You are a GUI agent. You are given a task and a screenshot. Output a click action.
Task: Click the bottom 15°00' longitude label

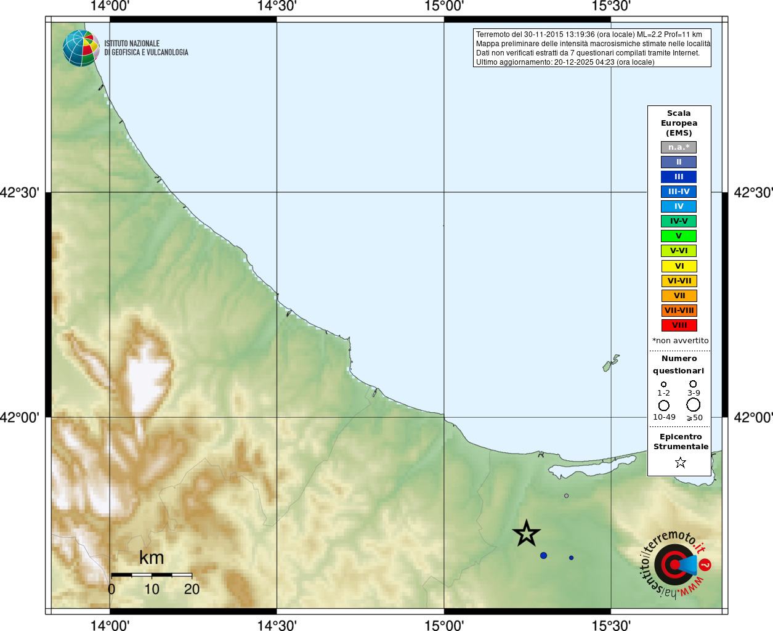coord(444,625)
